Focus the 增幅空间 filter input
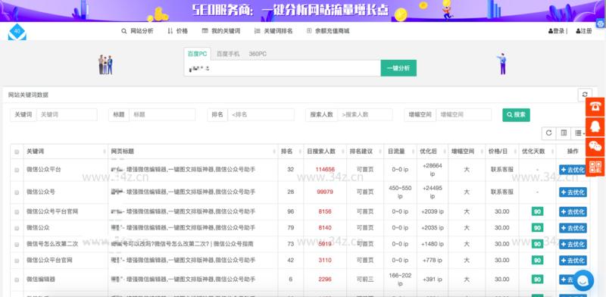The height and width of the screenshot is (297, 606). click(x=464, y=115)
